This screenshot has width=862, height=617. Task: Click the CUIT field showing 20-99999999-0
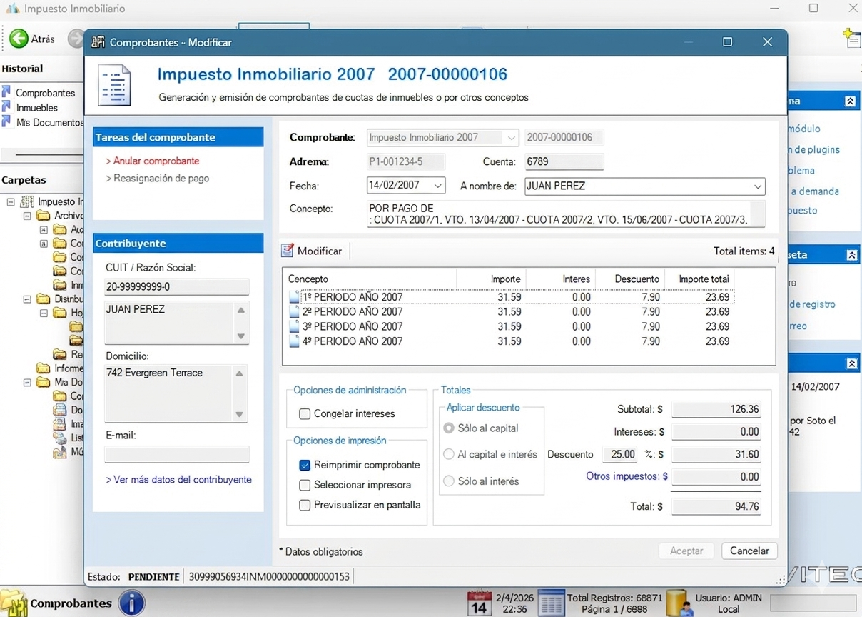(x=177, y=287)
